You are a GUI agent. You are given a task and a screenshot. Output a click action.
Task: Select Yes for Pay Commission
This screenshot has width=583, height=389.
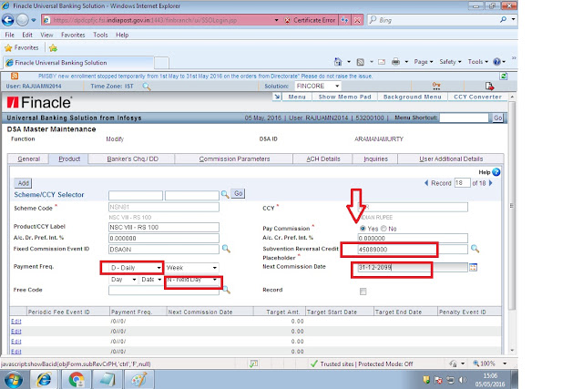363,229
